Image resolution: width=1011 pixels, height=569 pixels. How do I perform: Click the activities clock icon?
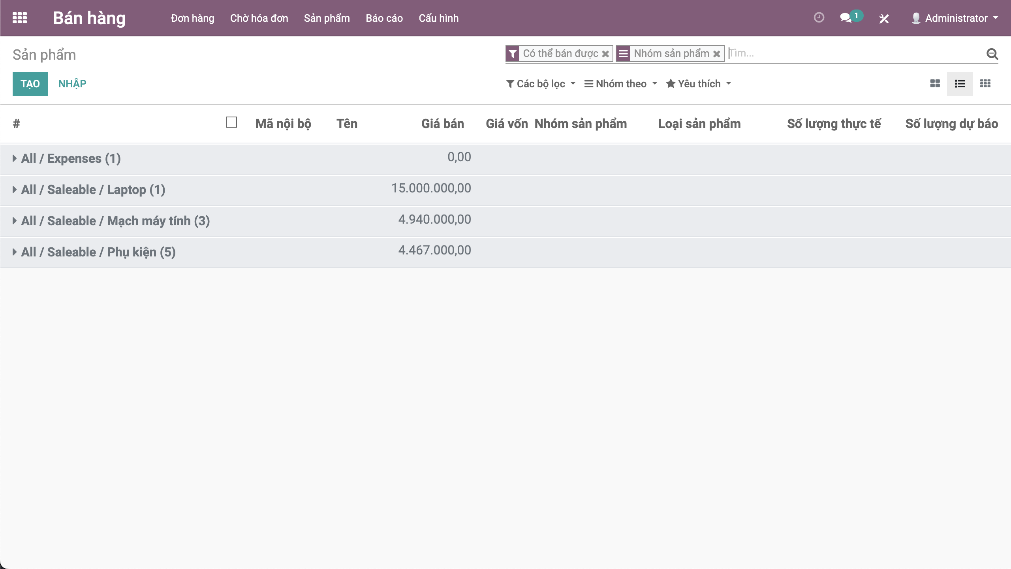pyautogui.click(x=819, y=18)
